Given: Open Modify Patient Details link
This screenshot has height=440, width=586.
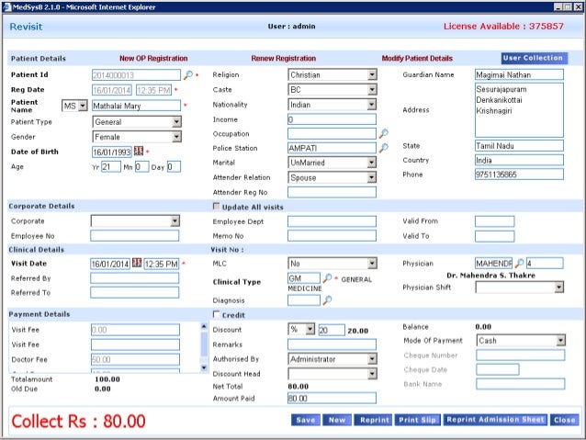Looking at the screenshot, I should click(417, 58).
